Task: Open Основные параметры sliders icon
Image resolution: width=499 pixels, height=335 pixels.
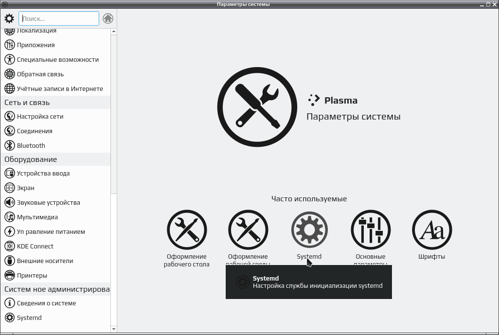Action: (x=371, y=229)
